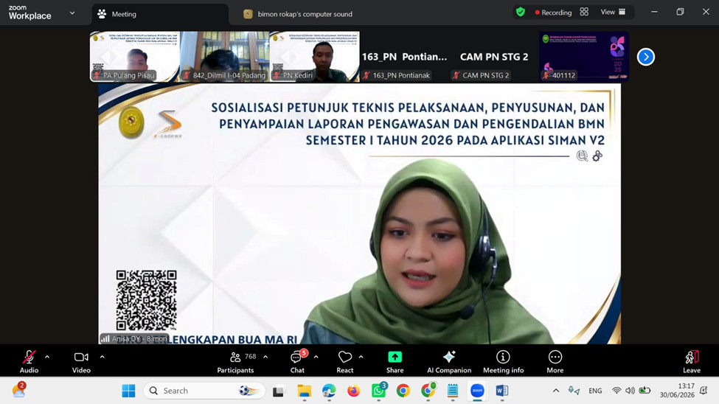The image size is (719, 404).
Task: Open the Windows Start menu
Action: (x=128, y=391)
